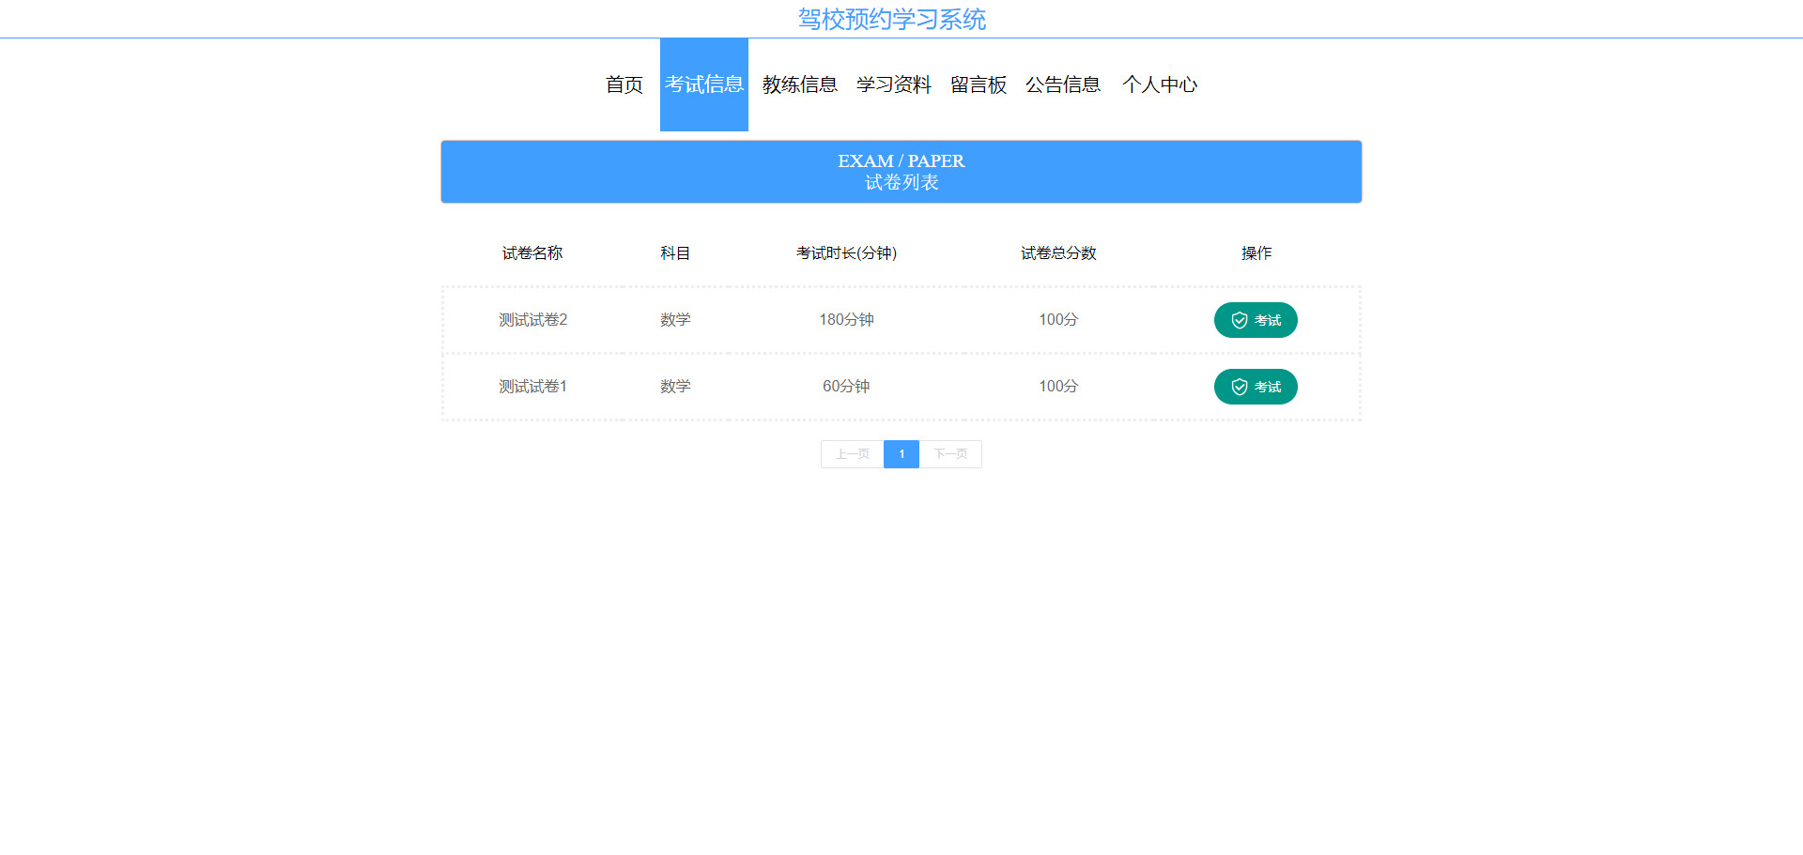Screen dimensions: 1803x855
Task: Click the 60分钟 duration cell
Action: pos(846,387)
